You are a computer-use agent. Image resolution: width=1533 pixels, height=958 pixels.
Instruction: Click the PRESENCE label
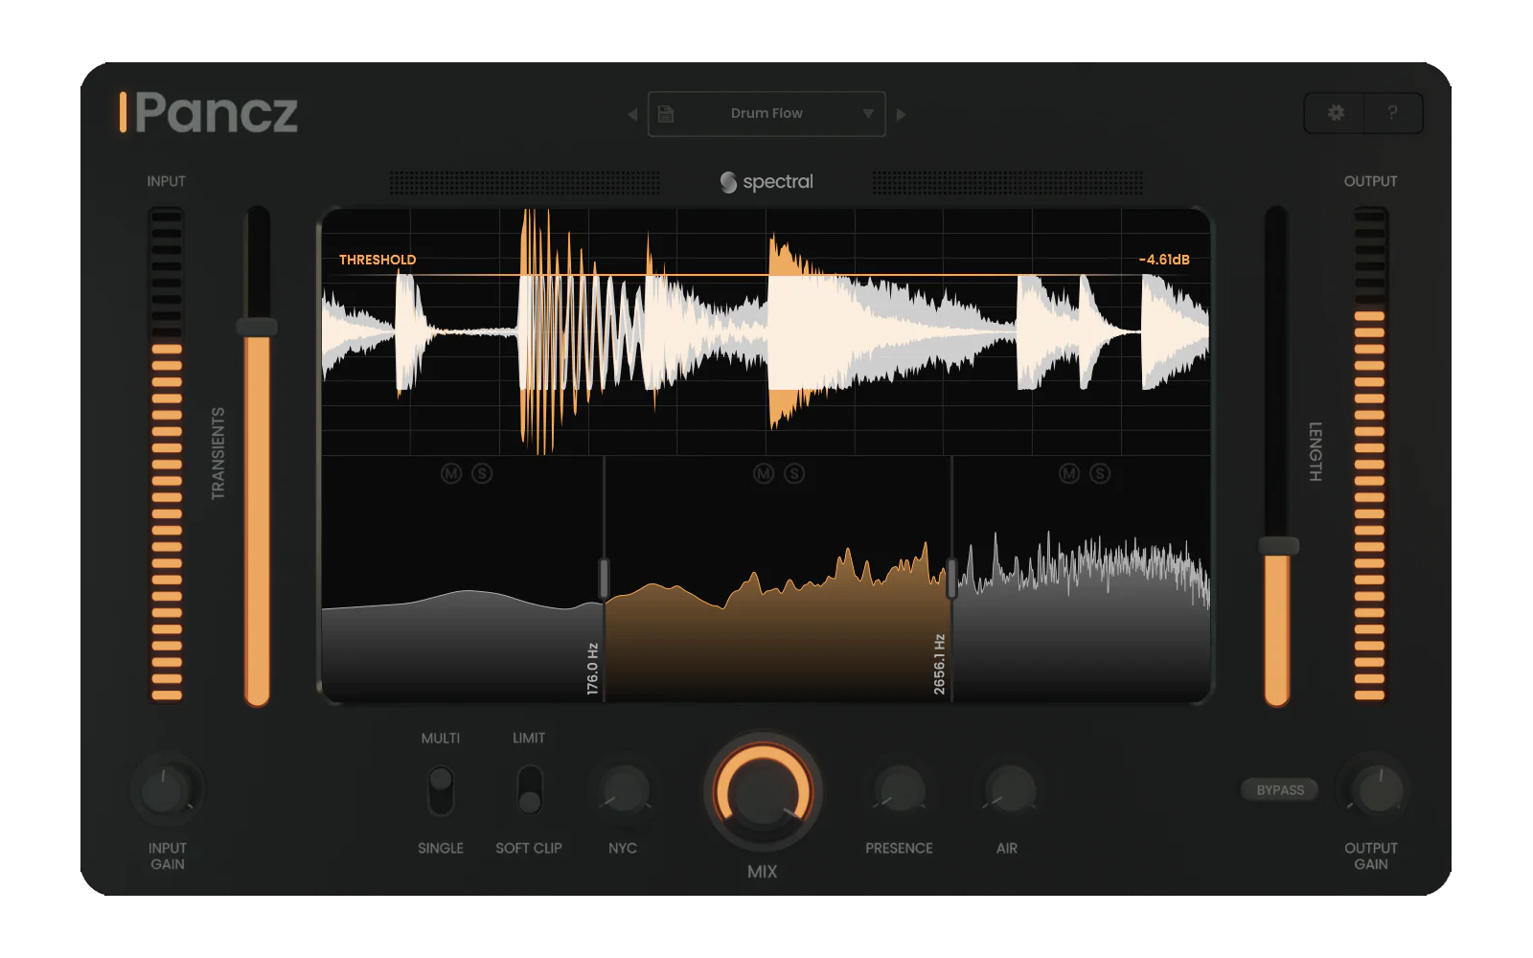pos(899,848)
